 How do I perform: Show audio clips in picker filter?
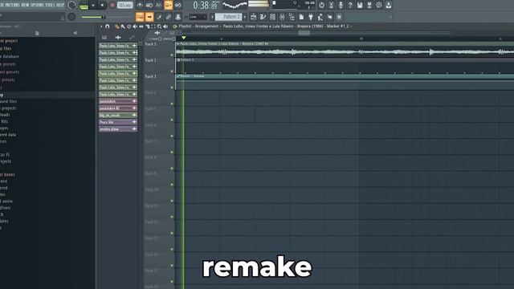[118, 38]
